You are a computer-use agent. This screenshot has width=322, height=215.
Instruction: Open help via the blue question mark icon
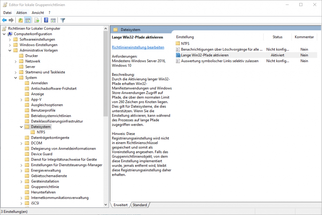(x=46, y=20)
